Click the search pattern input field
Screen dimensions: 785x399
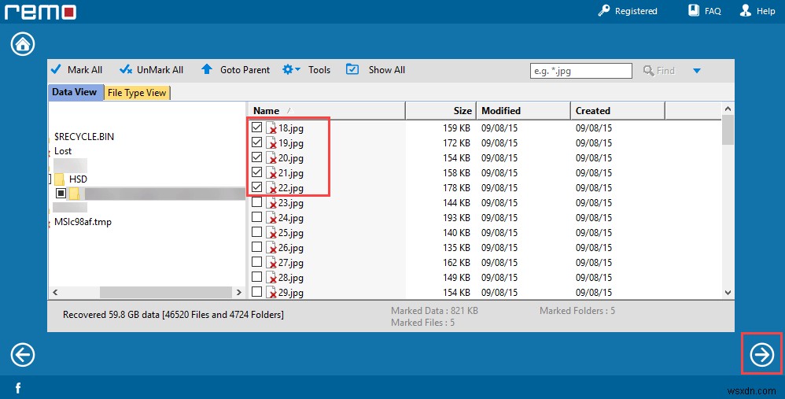point(580,71)
